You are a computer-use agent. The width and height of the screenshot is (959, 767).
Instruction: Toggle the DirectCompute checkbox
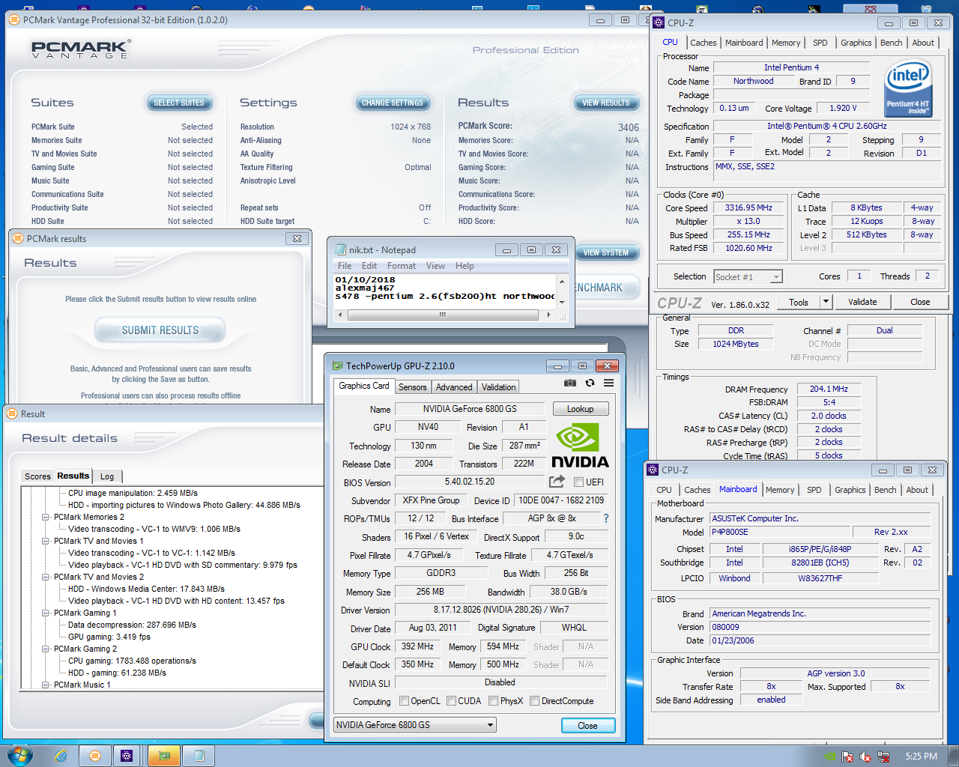(x=535, y=701)
